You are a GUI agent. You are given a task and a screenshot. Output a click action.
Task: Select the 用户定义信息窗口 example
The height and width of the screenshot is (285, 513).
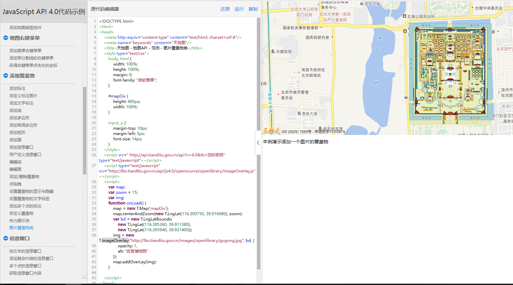click(x=25, y=155)
